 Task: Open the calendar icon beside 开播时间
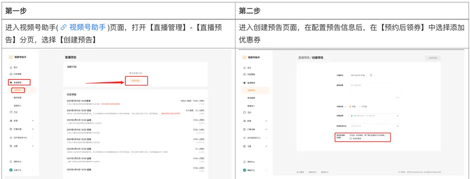pos(371,75)
